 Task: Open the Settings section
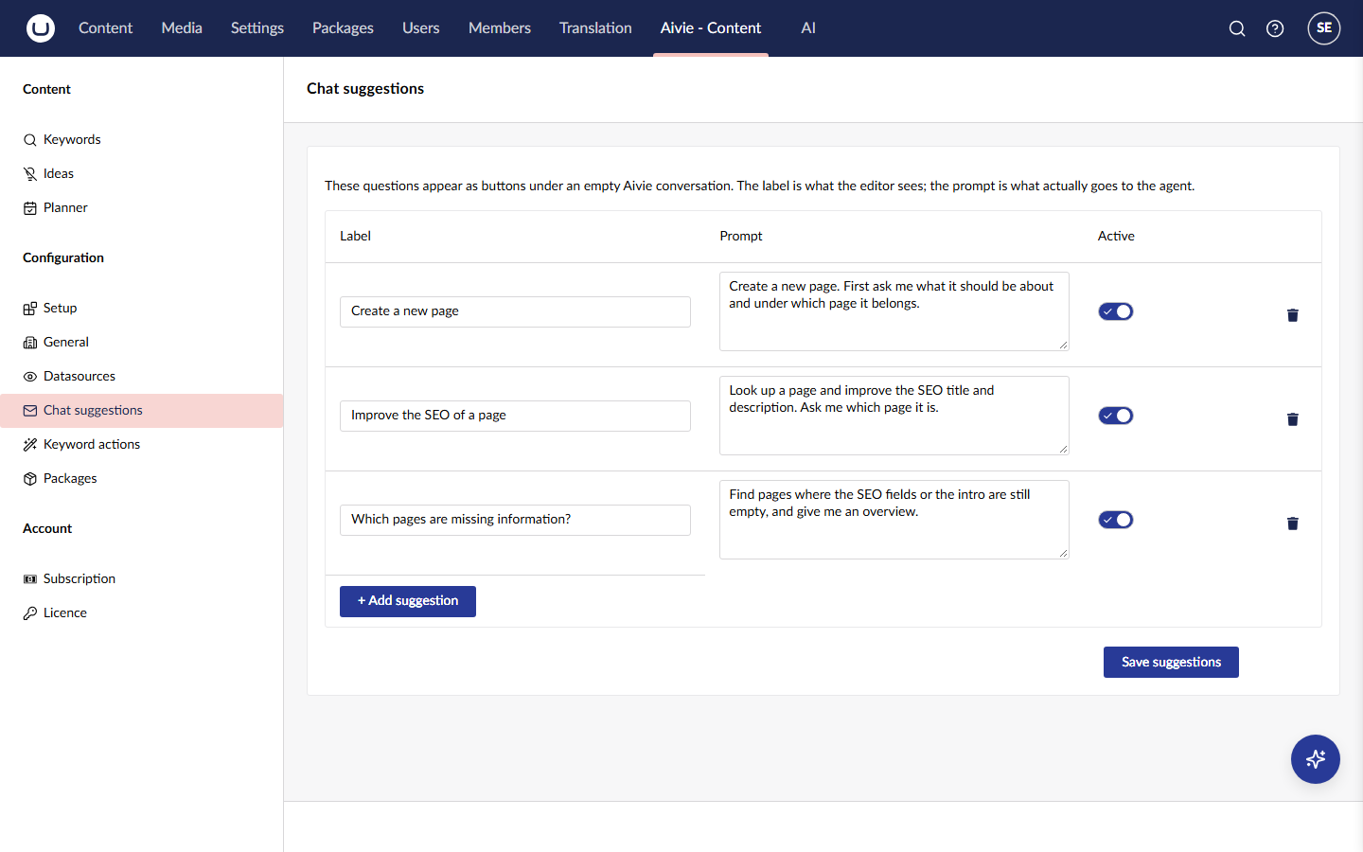[x=257, y=28]
